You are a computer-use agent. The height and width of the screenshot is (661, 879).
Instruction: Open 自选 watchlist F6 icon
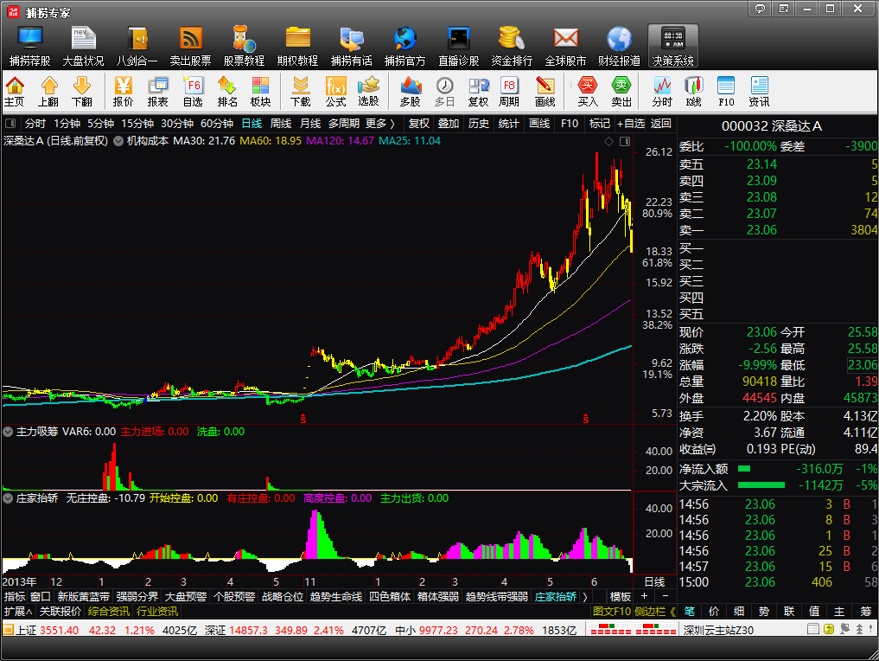pos(193,91)
